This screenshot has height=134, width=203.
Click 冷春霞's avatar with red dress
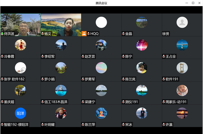[x=21, y=45]
